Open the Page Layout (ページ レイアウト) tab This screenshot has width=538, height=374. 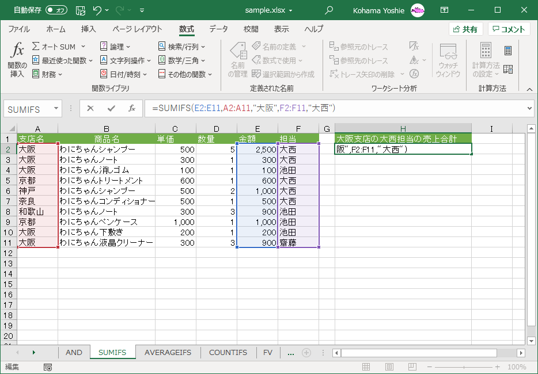click(x=137, y=29)
